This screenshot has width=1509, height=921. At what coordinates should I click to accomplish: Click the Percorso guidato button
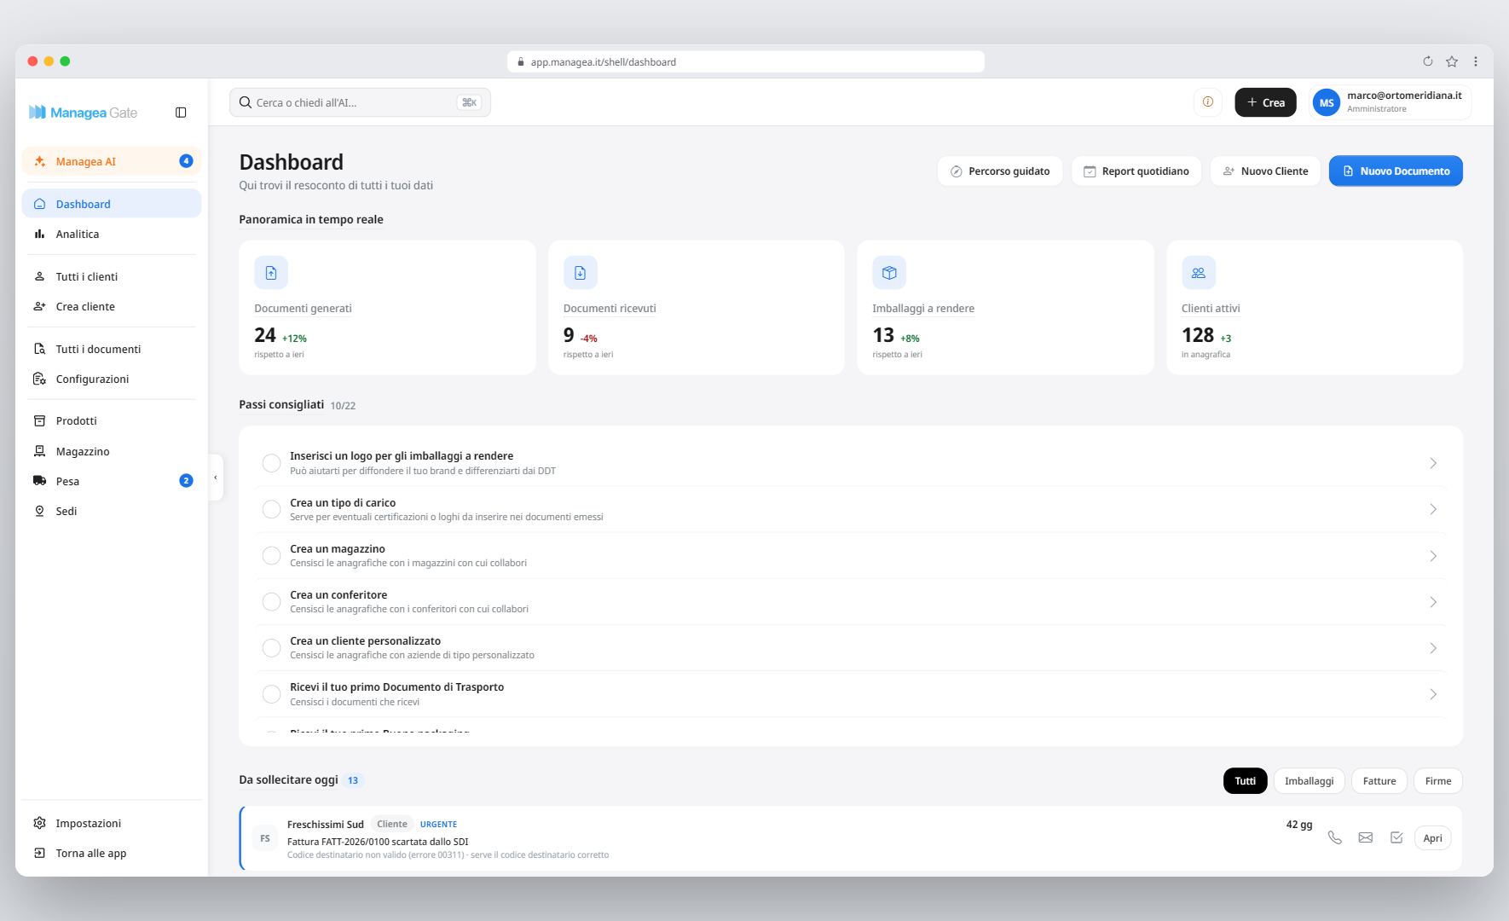coord(1000,171)
